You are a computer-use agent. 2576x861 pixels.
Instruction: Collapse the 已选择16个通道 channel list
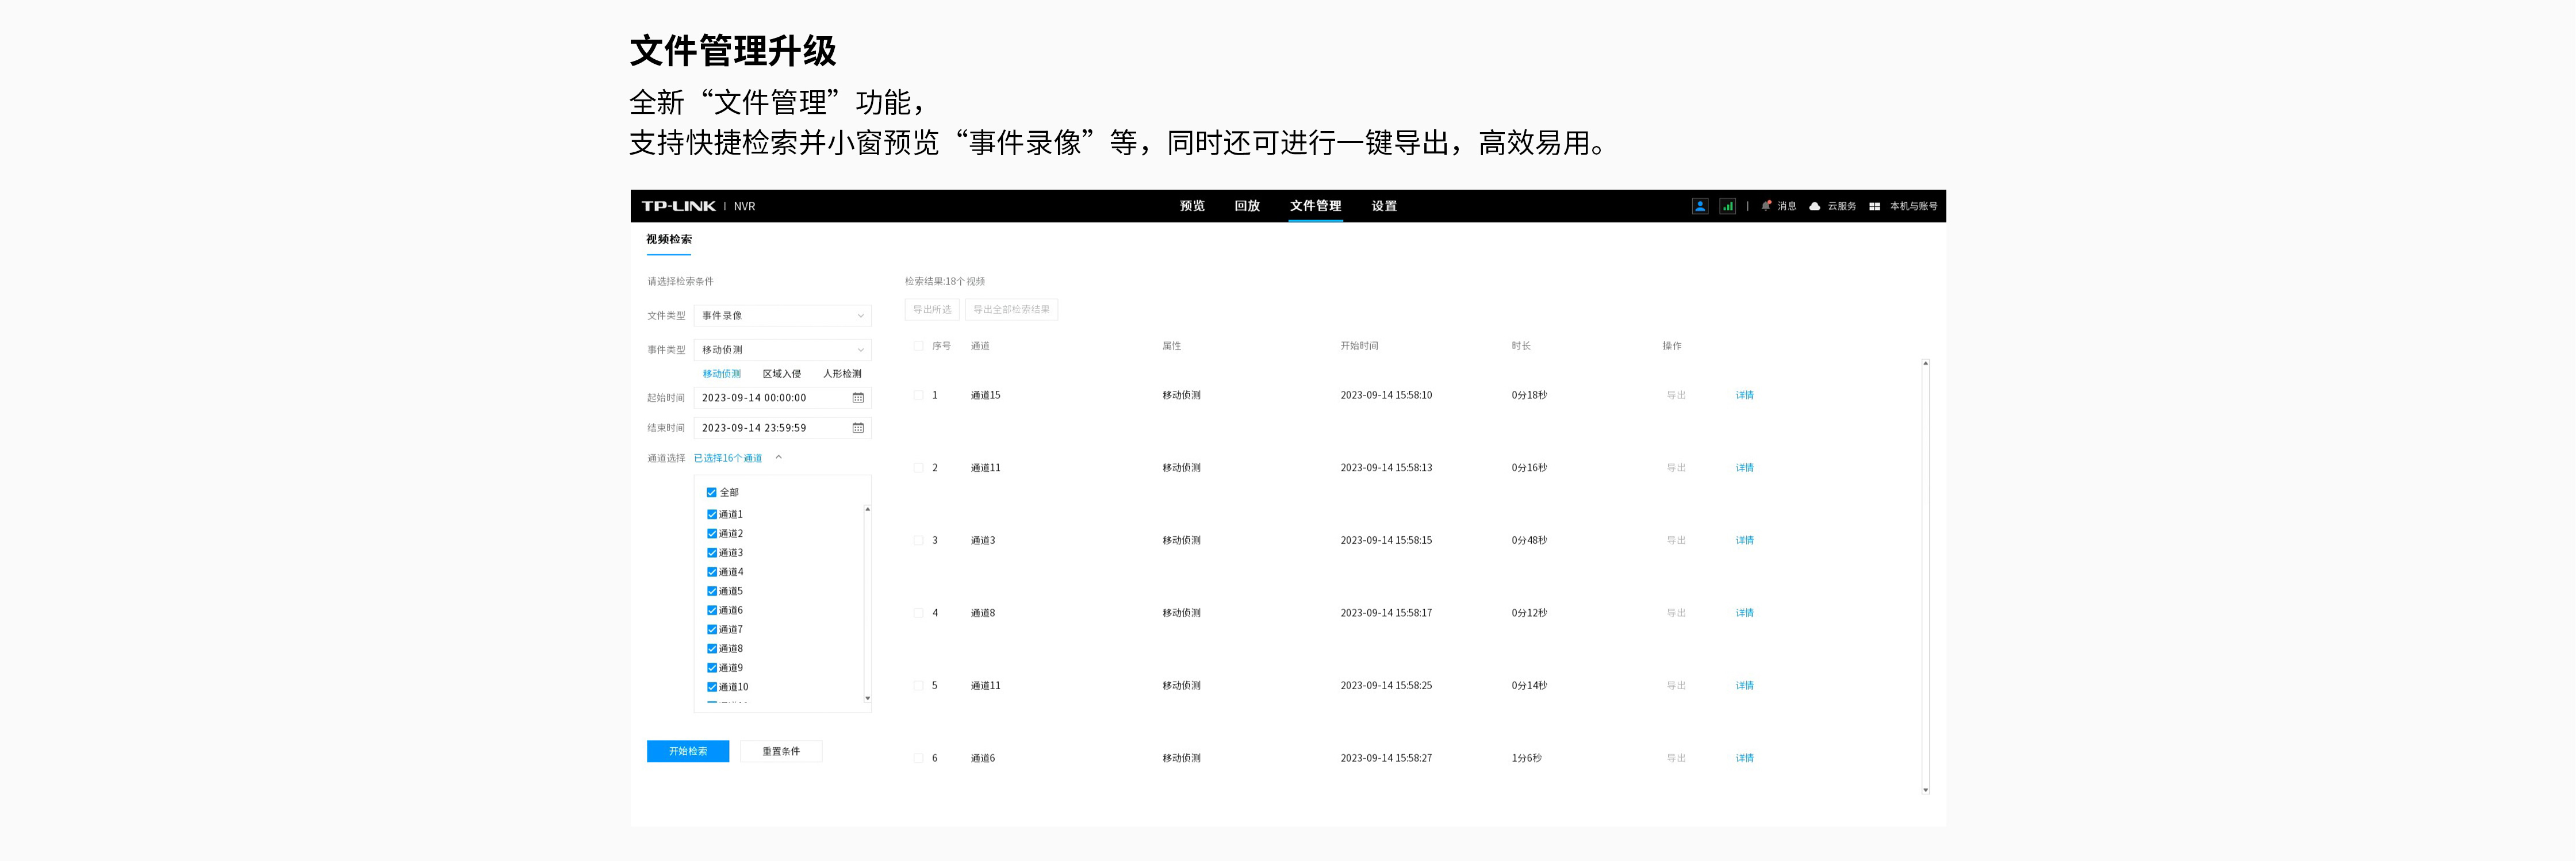(x=779, y=458)
